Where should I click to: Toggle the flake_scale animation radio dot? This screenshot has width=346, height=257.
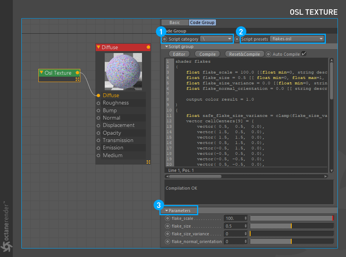click(x=168, y=218)
